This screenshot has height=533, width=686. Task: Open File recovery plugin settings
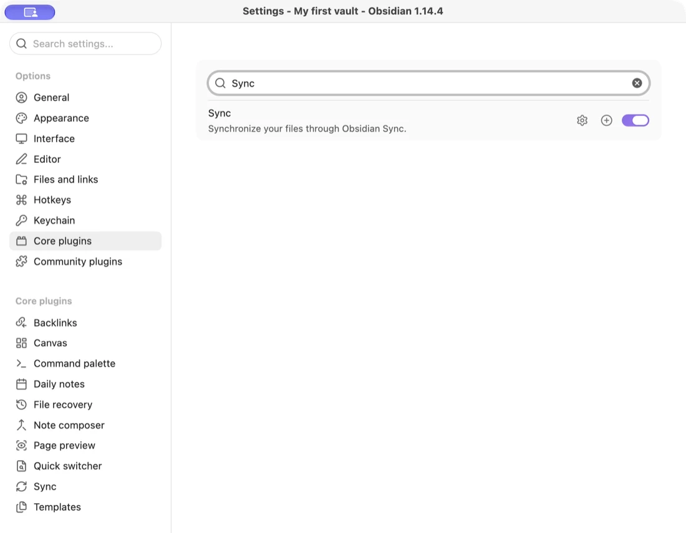point(85,405)
